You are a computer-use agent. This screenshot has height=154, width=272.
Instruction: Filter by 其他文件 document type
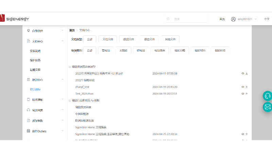(x=170, y=39)
